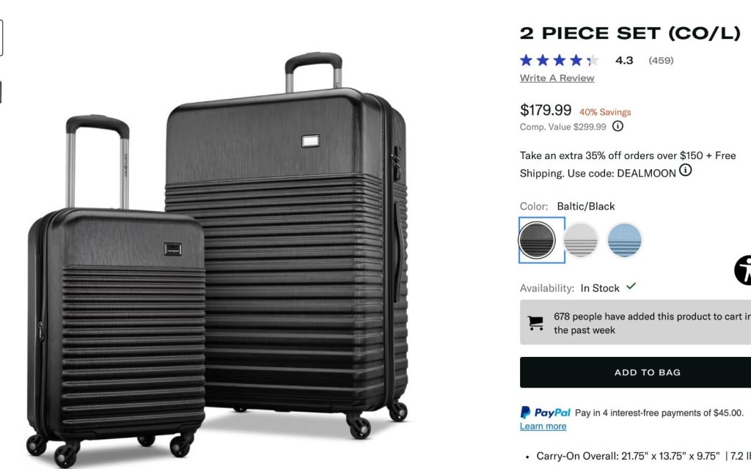The height and width of the screenshot is (469, 751).
Task: Click the Comp. Value info icon
Action: (x=618, y=126)
